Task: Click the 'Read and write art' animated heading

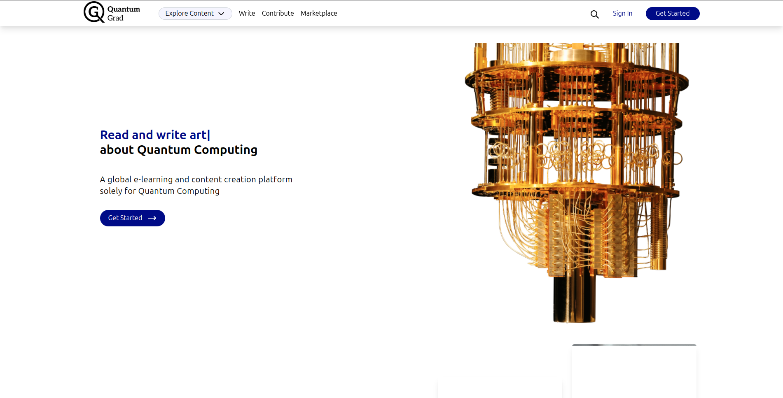Action: [155, 135]
